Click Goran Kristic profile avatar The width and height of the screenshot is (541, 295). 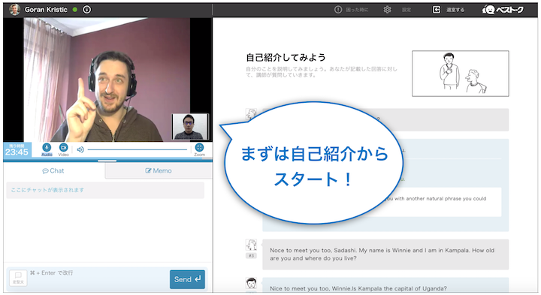point(15,10)
